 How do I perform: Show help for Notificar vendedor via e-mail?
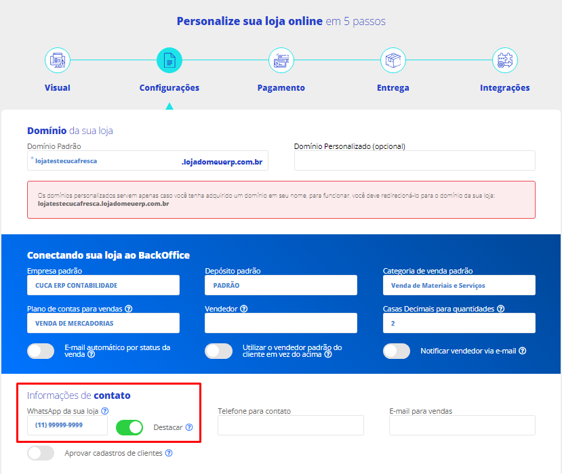[523, 351]
